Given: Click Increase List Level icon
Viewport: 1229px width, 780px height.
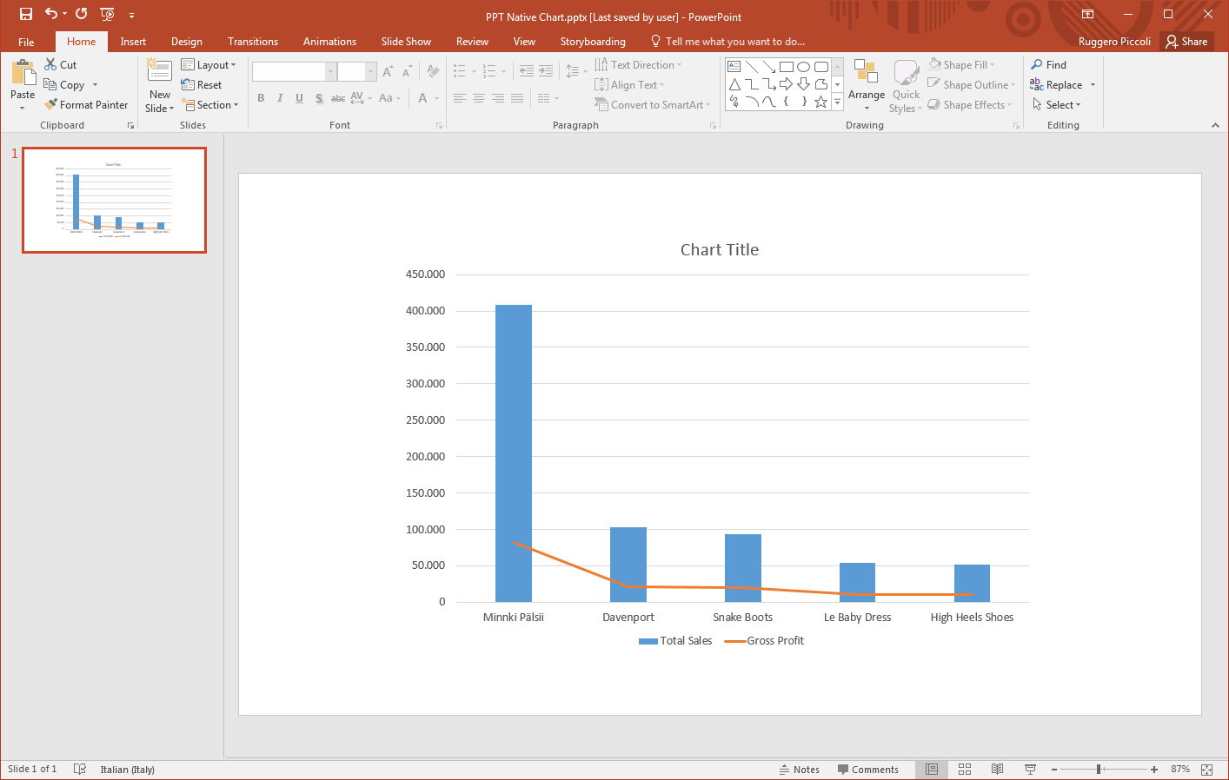Looking at the screenshot, I should pos(546,71).
